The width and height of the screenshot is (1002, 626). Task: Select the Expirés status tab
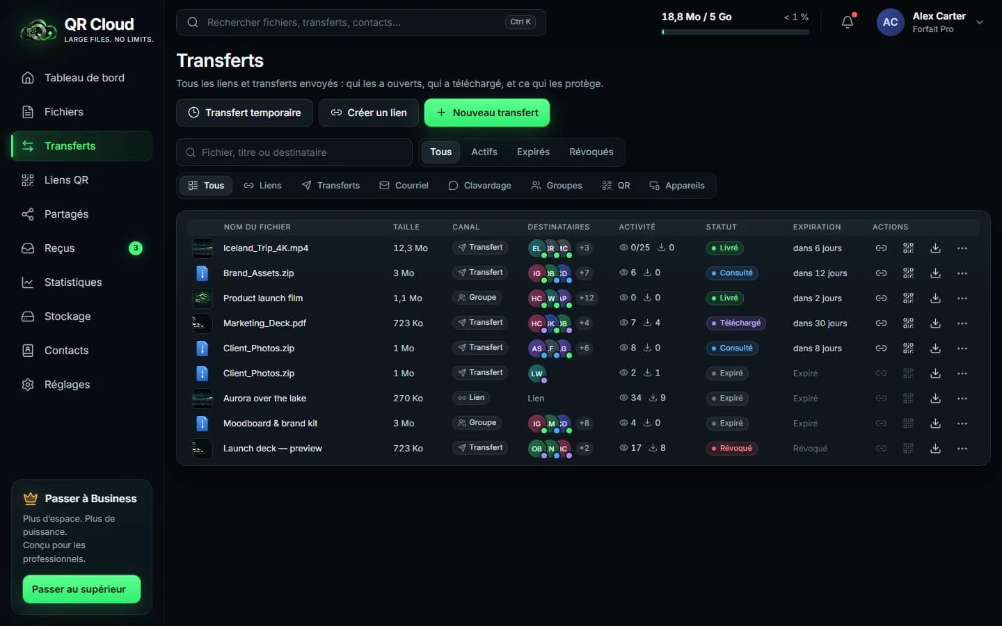pos(533,152)
